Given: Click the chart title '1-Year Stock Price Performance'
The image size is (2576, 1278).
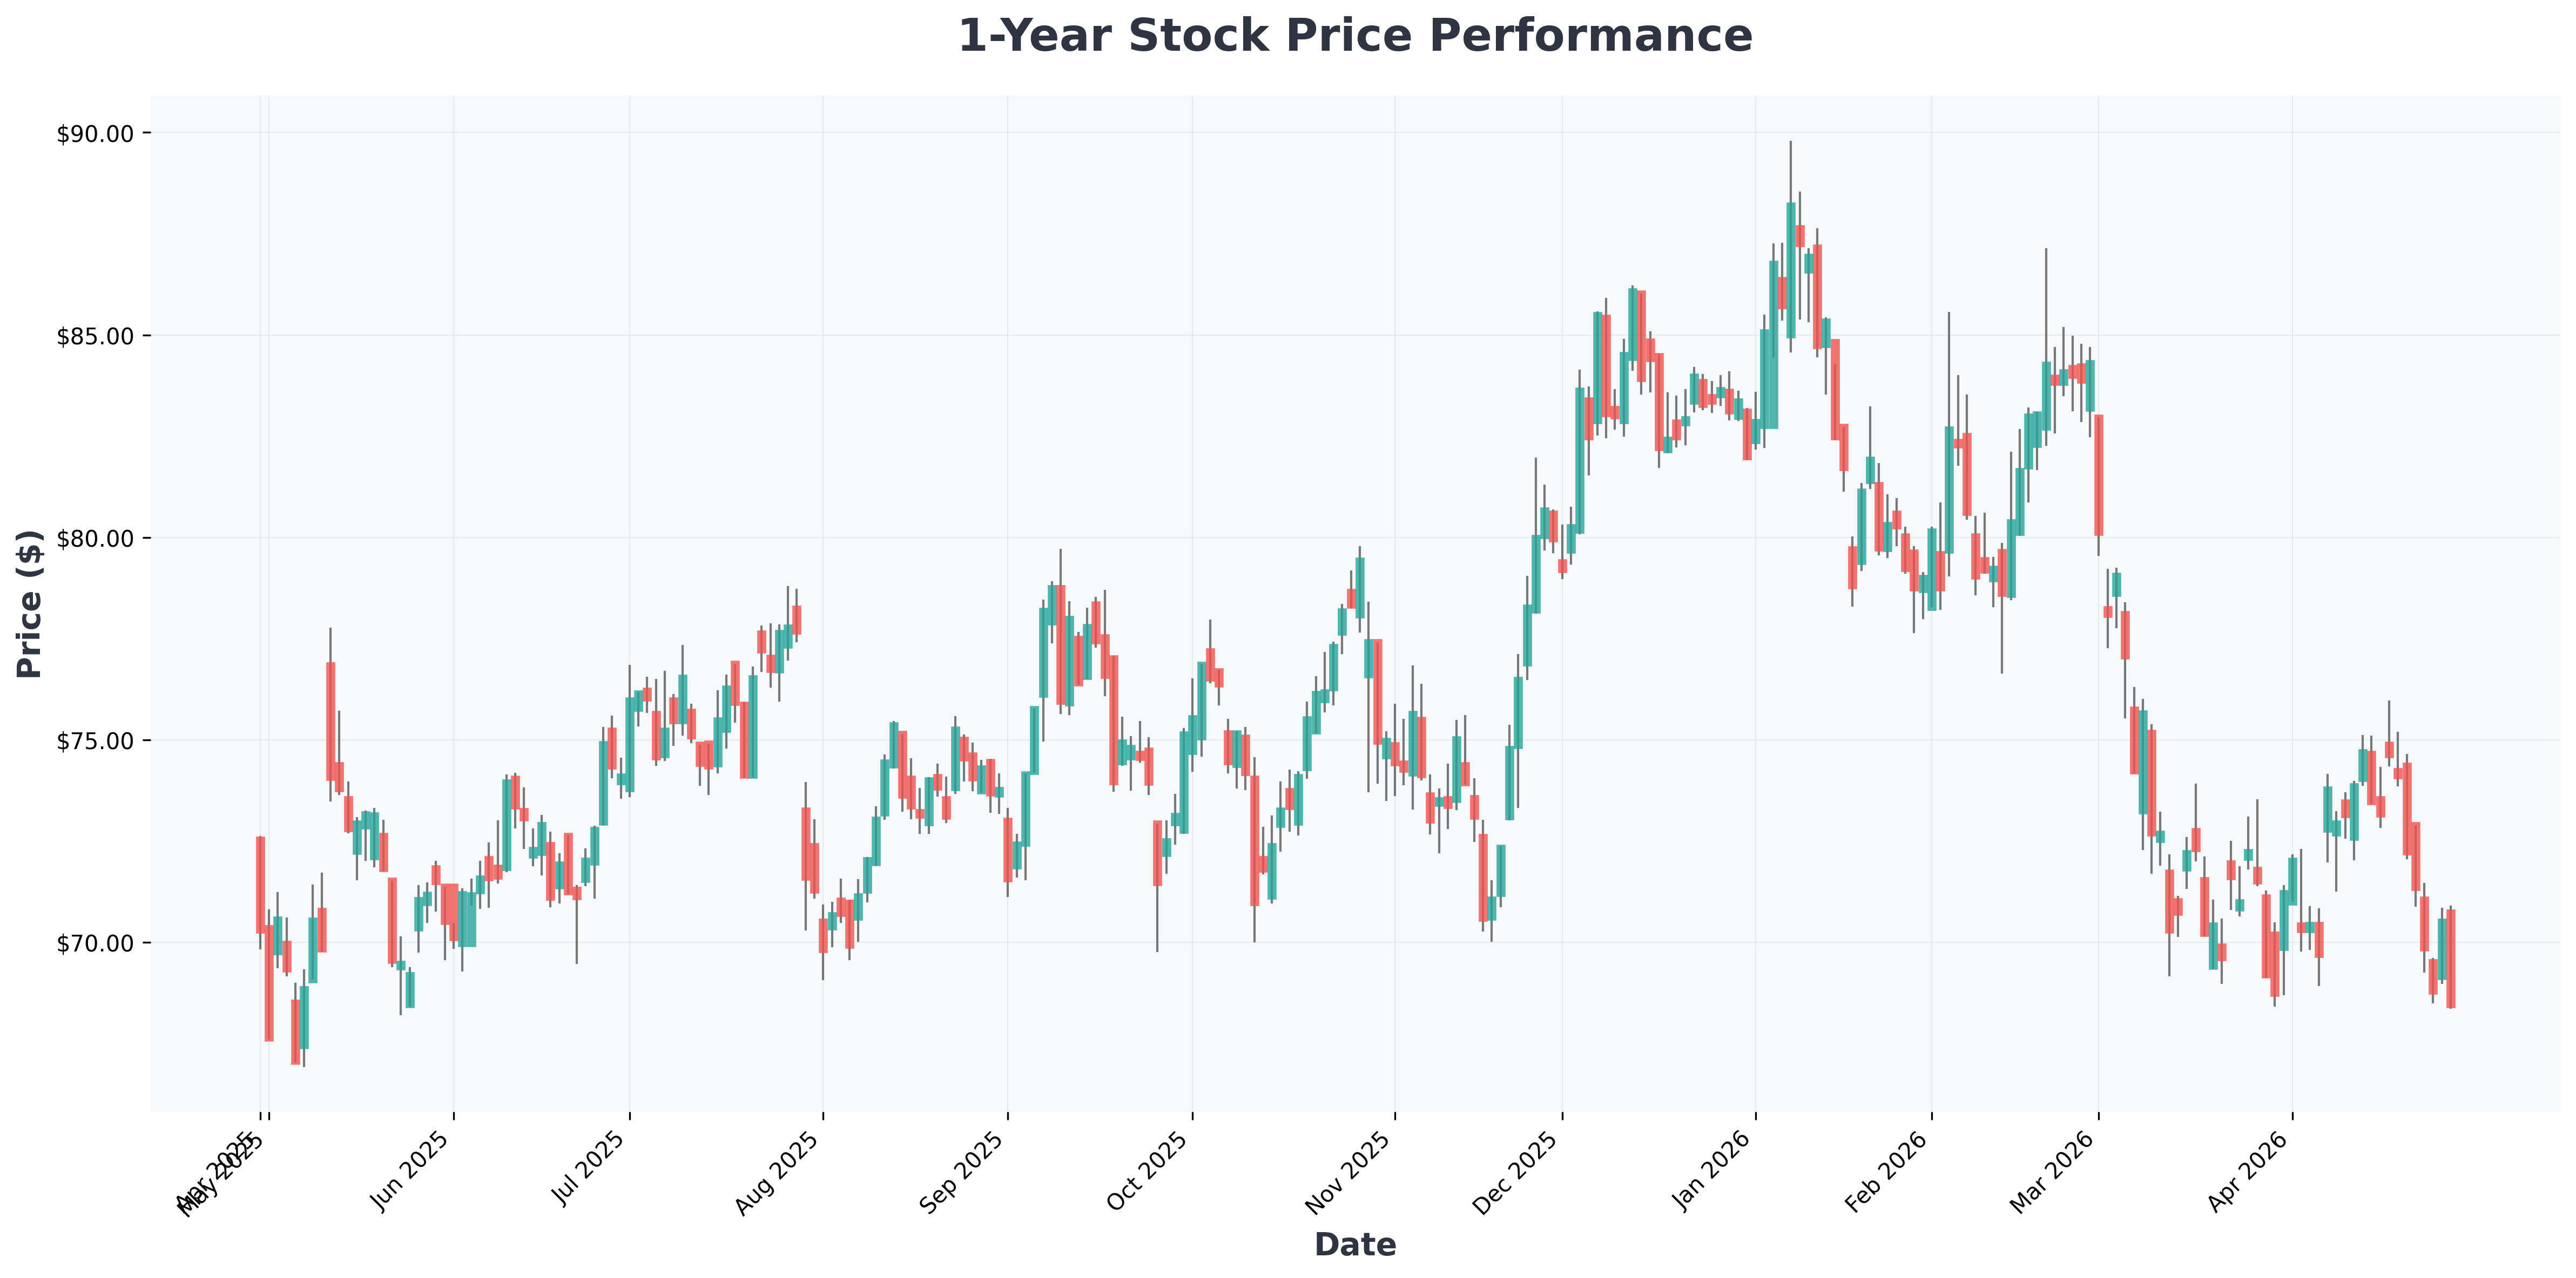Looking at the screenshot, I should pyautogui.click(x=1355, y=36).
